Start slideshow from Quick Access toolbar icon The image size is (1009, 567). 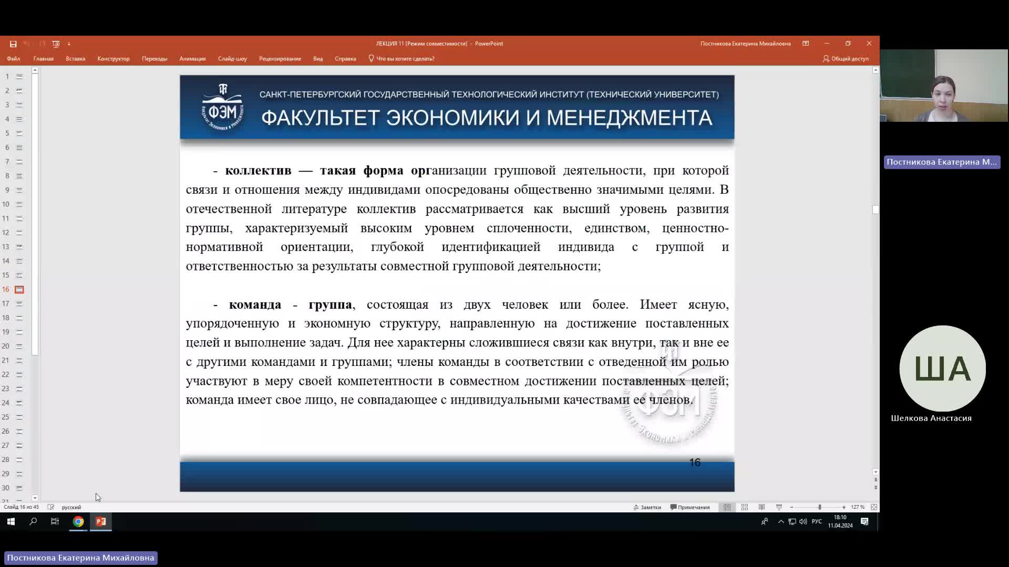tap(56, 44)
